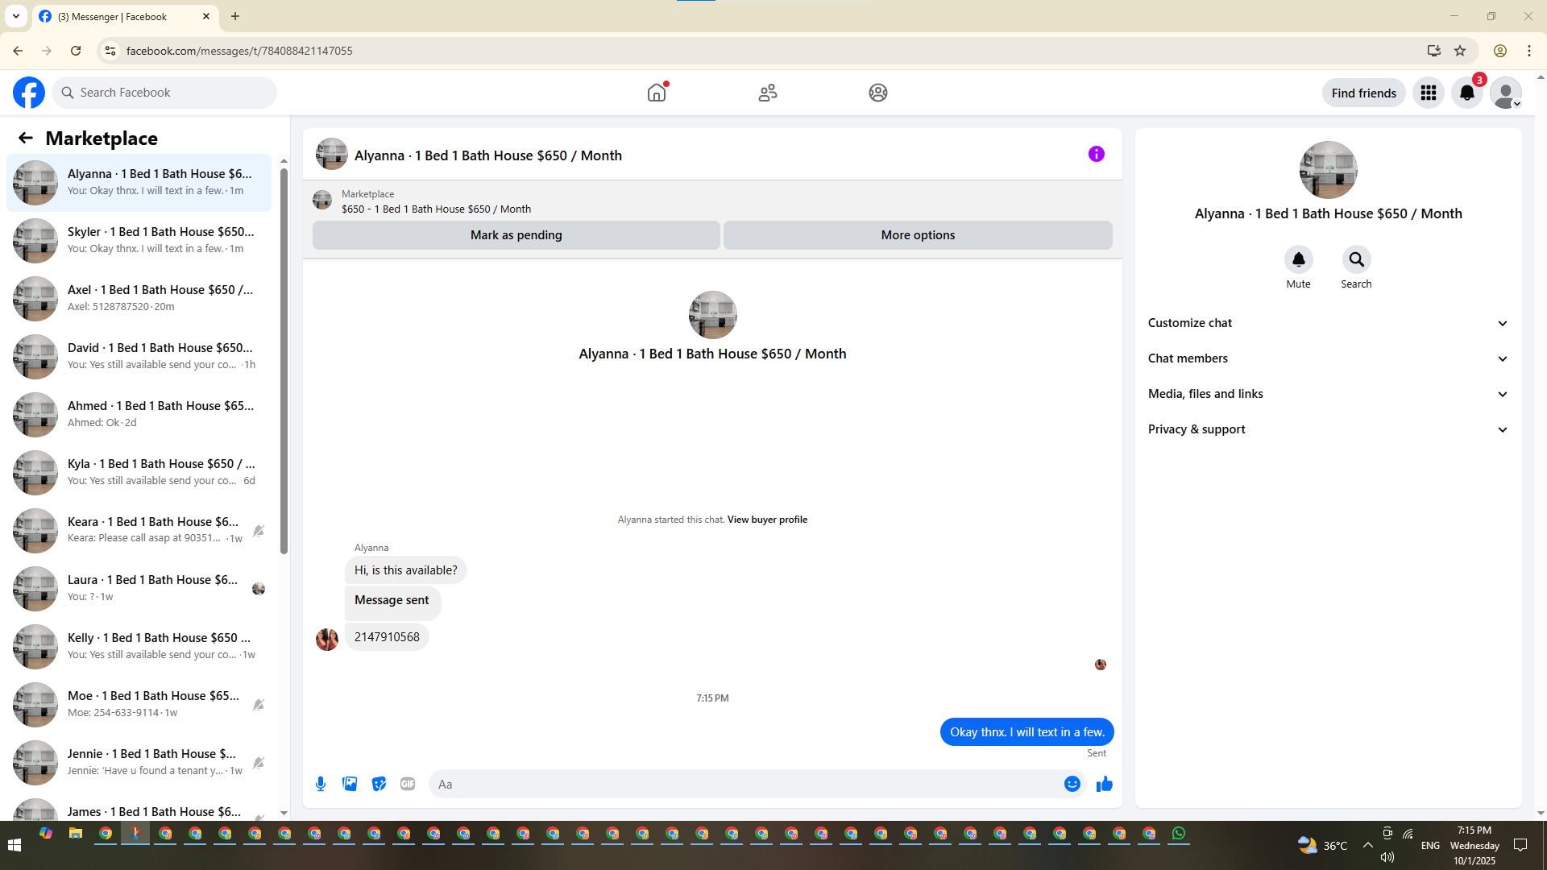This screenshot has width=1547, height=870.
Task: Open the Friends icon in top navigation
Action: [x=768, y=93]
